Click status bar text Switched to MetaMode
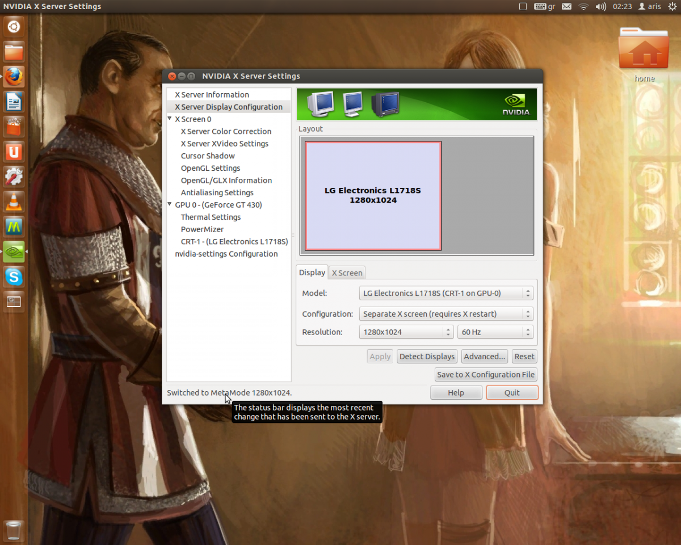681x545 pixels. point(229,393)
